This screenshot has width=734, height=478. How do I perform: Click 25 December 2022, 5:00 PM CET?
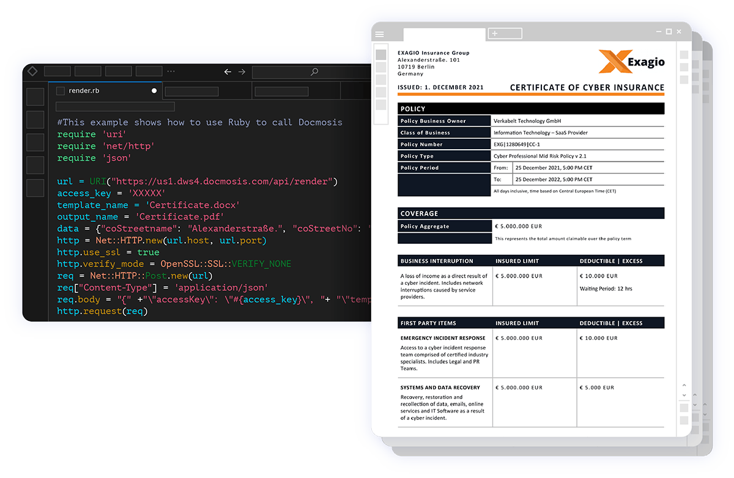[x=554, y=180]
